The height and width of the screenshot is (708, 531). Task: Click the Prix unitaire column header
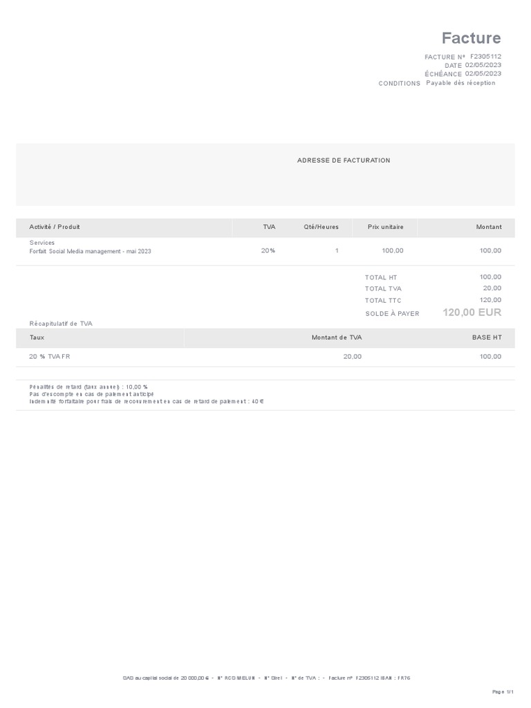(x=385, y=227)
